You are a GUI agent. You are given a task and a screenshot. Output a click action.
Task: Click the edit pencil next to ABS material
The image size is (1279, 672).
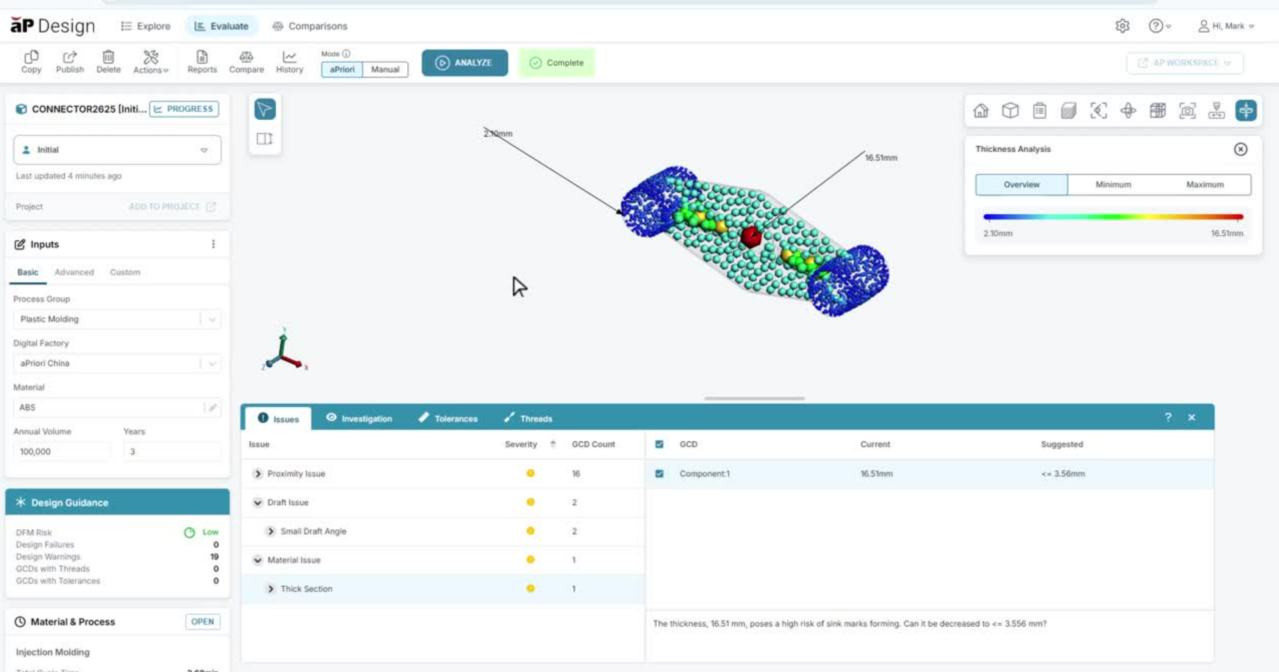tap(212, 408)
